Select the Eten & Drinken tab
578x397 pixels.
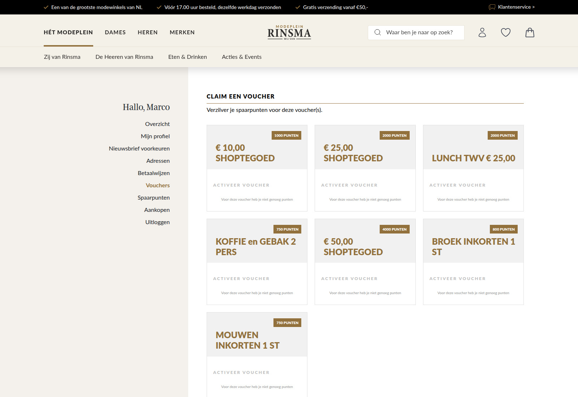187,57
